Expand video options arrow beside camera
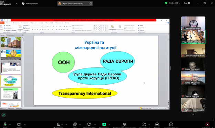 [25, 125]
